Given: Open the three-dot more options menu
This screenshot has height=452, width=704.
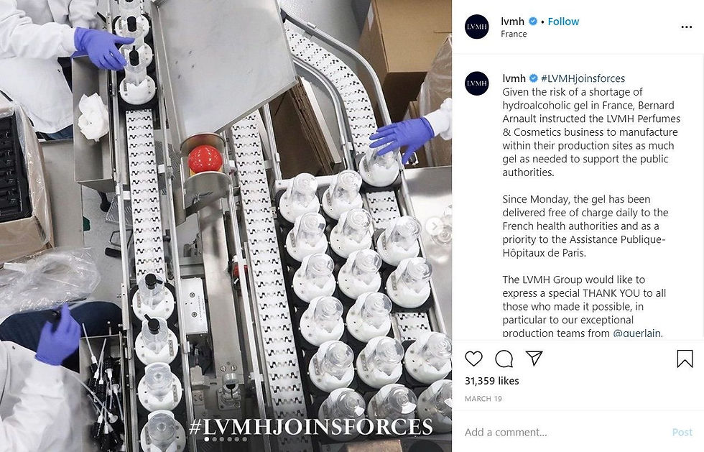Looking at the screenshot, I should (x=686, y=27).
